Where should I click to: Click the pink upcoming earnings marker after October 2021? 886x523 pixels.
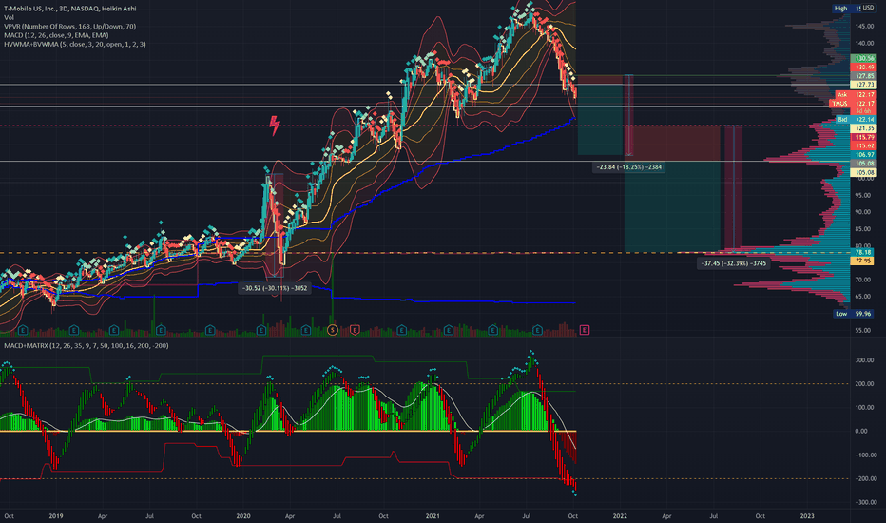(585, 330)
